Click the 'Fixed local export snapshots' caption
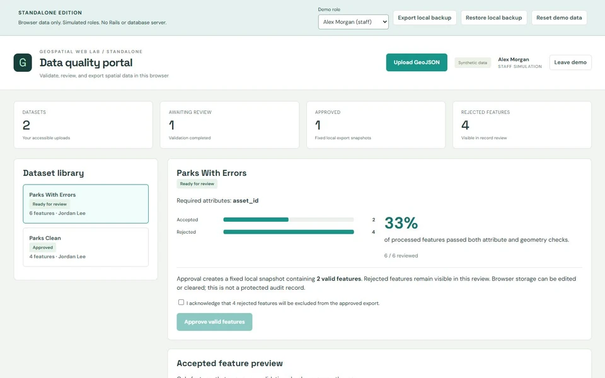Screen dimensions: 605x378 coord(343,138)
